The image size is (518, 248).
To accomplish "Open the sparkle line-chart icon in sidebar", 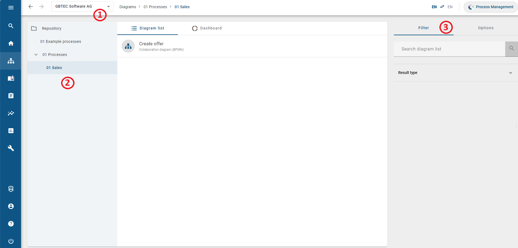I will [11, 113].
